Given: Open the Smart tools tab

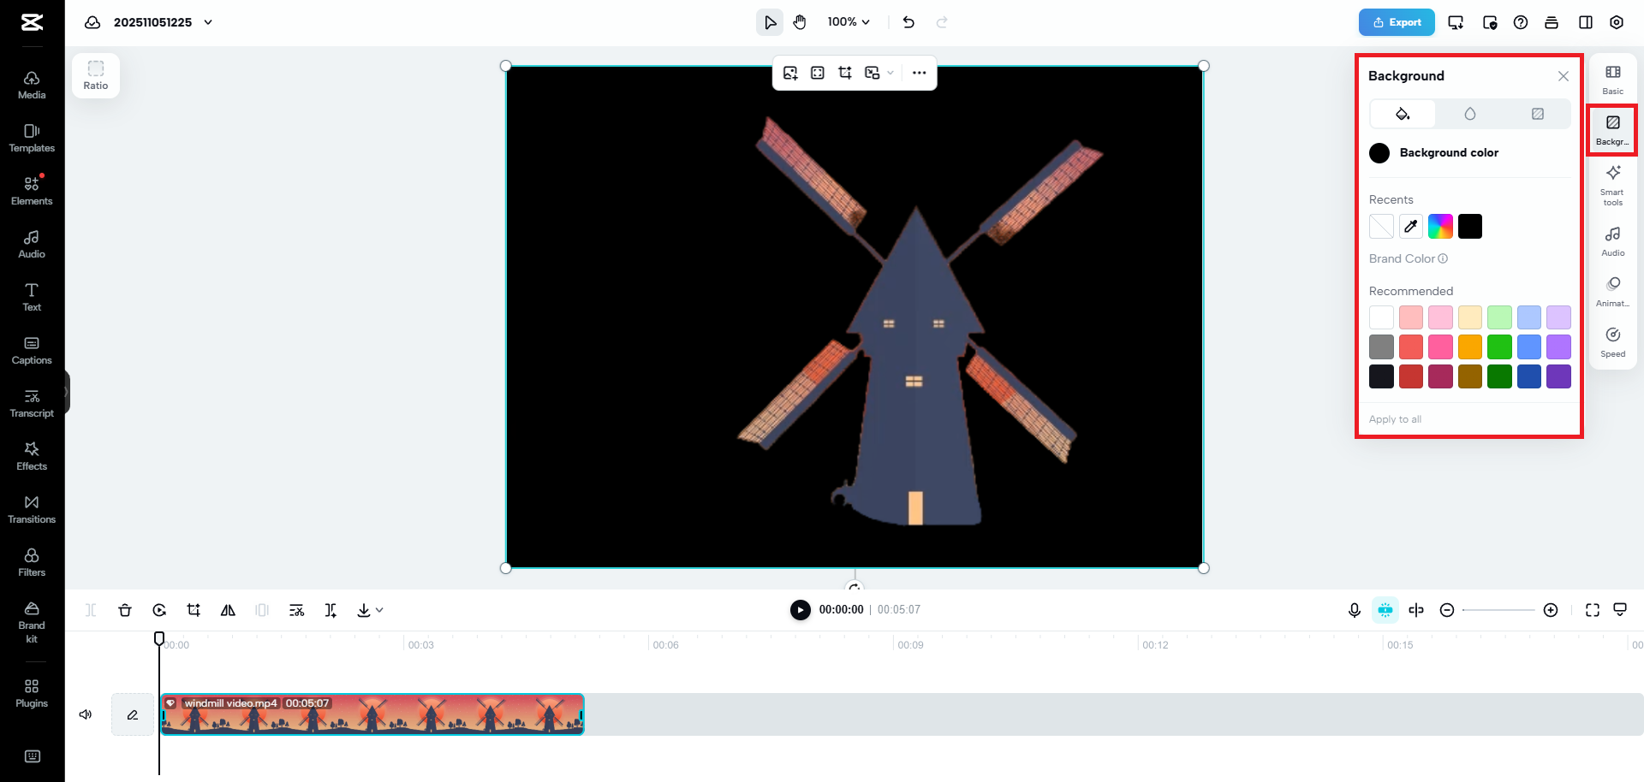Looking at the screenshot, I should pyautogui.click(x=1613, y=185).
